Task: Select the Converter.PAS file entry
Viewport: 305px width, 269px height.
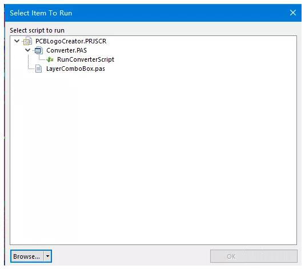Action: click(66, 50)
